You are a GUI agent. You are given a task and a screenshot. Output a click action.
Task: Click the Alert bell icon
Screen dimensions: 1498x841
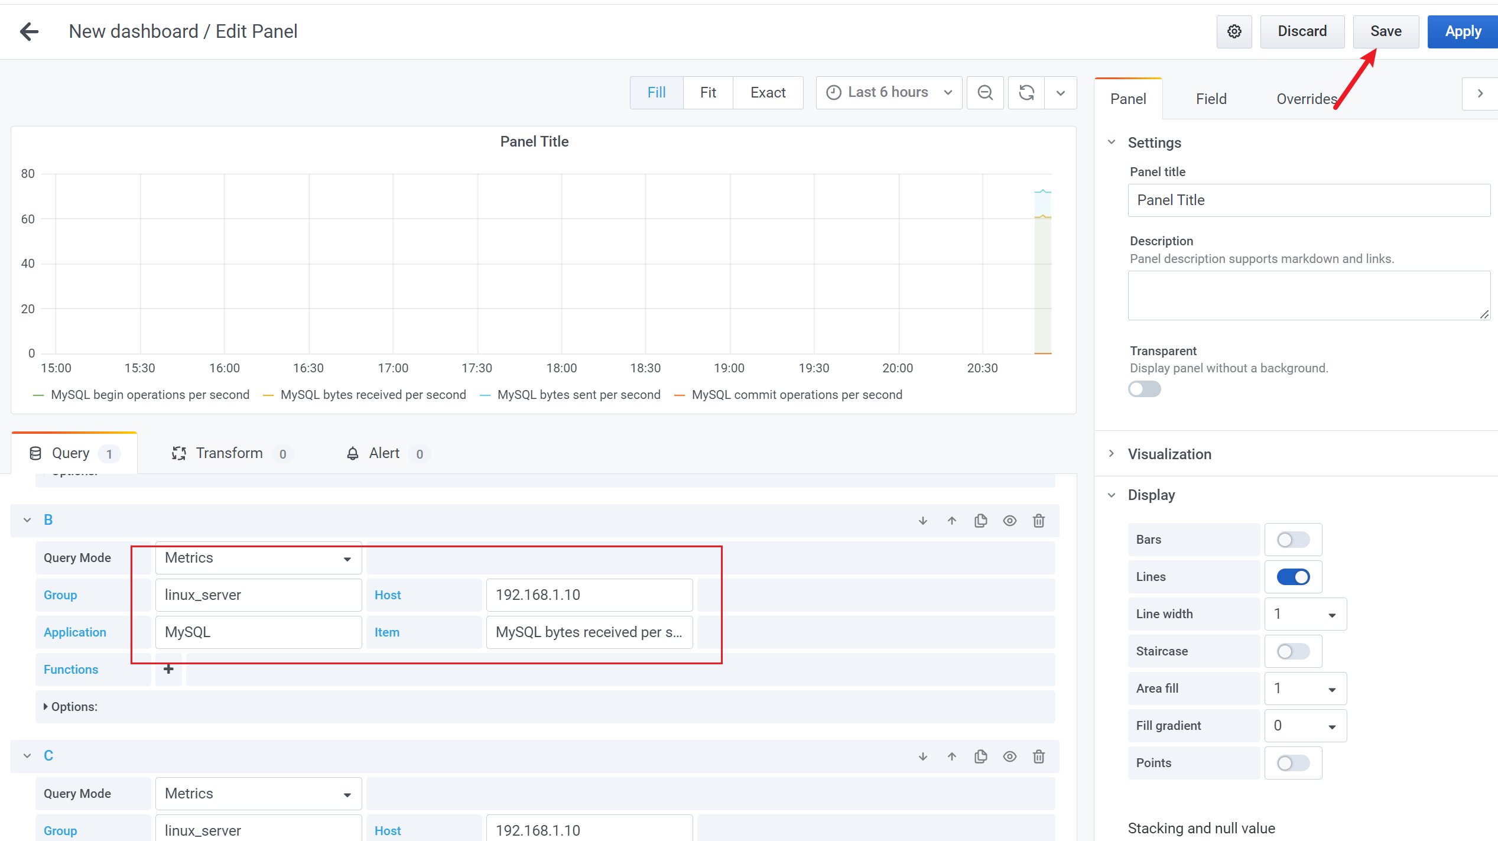(353, 453)
